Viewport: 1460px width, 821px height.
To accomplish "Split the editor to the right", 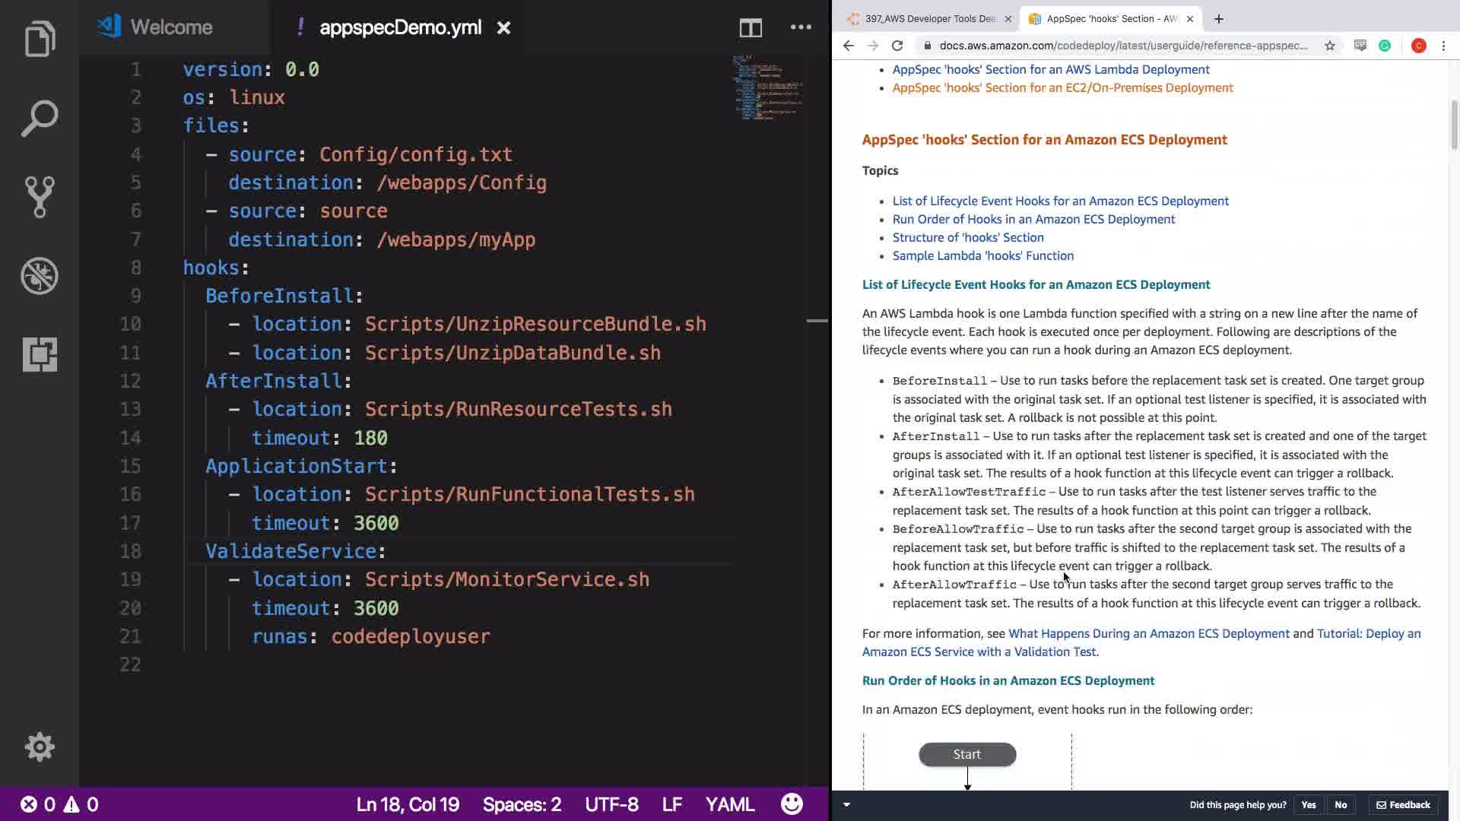I will 751,28.
